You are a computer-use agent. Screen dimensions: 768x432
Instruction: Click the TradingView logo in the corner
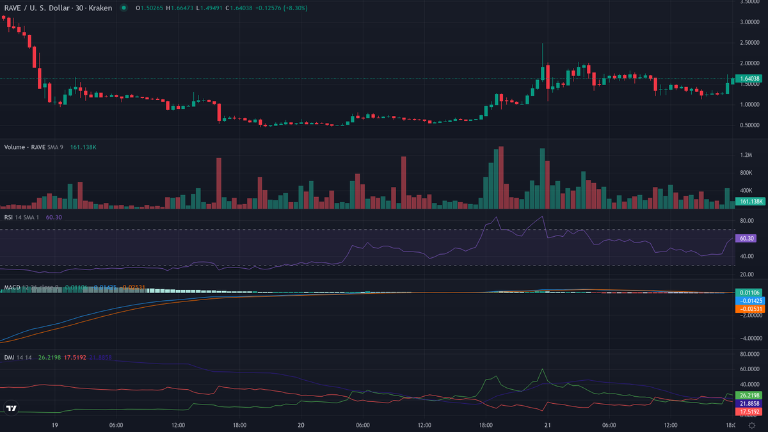coord(11,408)
